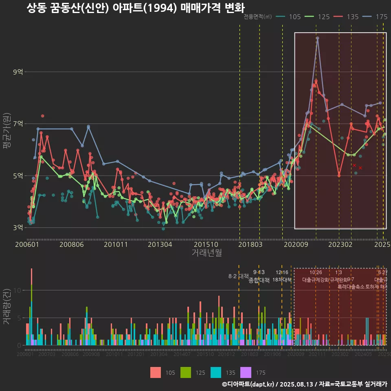Select the teal 135 swatch in bottom legend
The width and height of the screenshot is (391, 391).
point(216,372)
